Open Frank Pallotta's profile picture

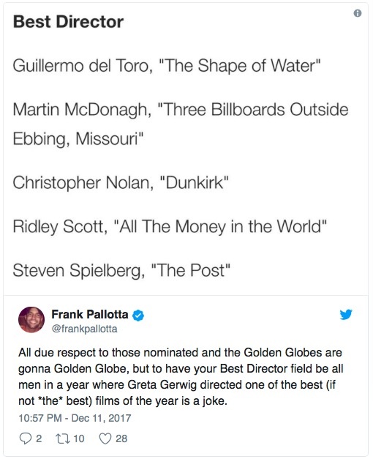(x=31, y=320)
